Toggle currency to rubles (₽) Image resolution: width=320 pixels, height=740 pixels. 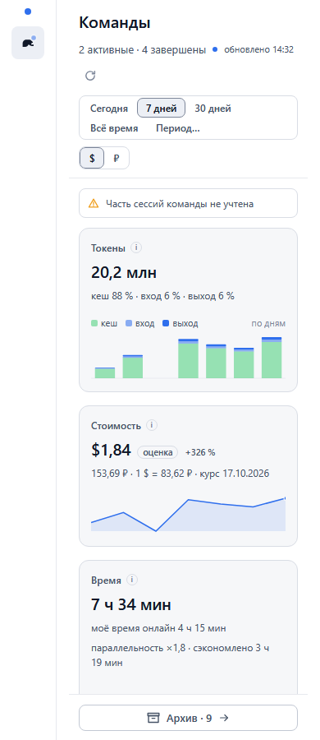coord(117,159)
